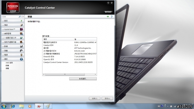Open the preferences button in the header
This screenshot has width=194, height=109.
click(108, 12)
